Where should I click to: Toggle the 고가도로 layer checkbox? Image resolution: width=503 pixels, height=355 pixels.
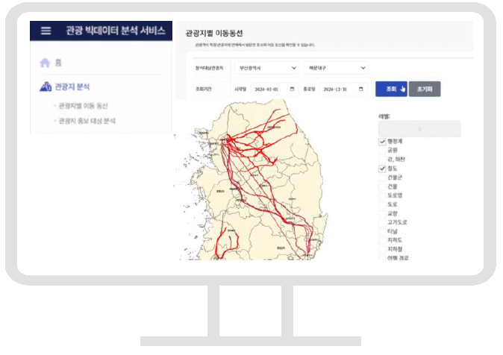383,222
